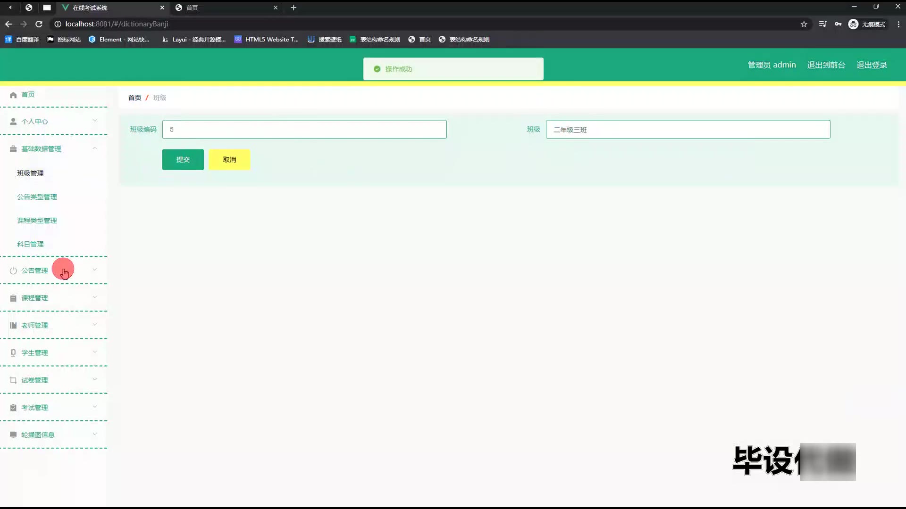This screenshot has height=509, width=906.
Task: Bookmark this page with the star icon
Action: 804,24
